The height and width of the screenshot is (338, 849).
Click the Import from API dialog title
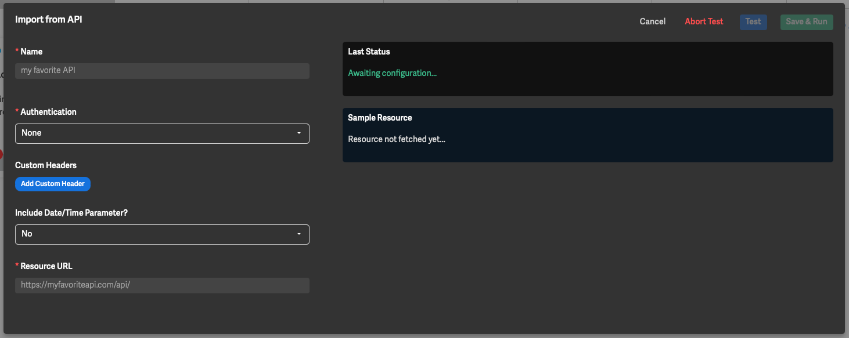click(x=49, y=19)
